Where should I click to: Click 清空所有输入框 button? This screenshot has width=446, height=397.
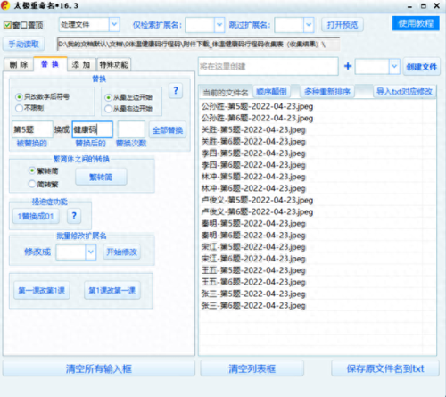pos(99,368)
